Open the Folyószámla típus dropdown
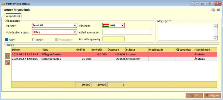The width and height of the screenshot is (223, 100). [54, 32]
